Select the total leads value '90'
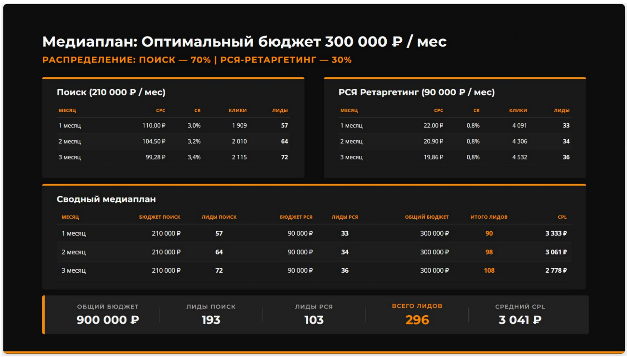Image resolution: width=627 pixels, height=357 pixels. pos(489,233)
